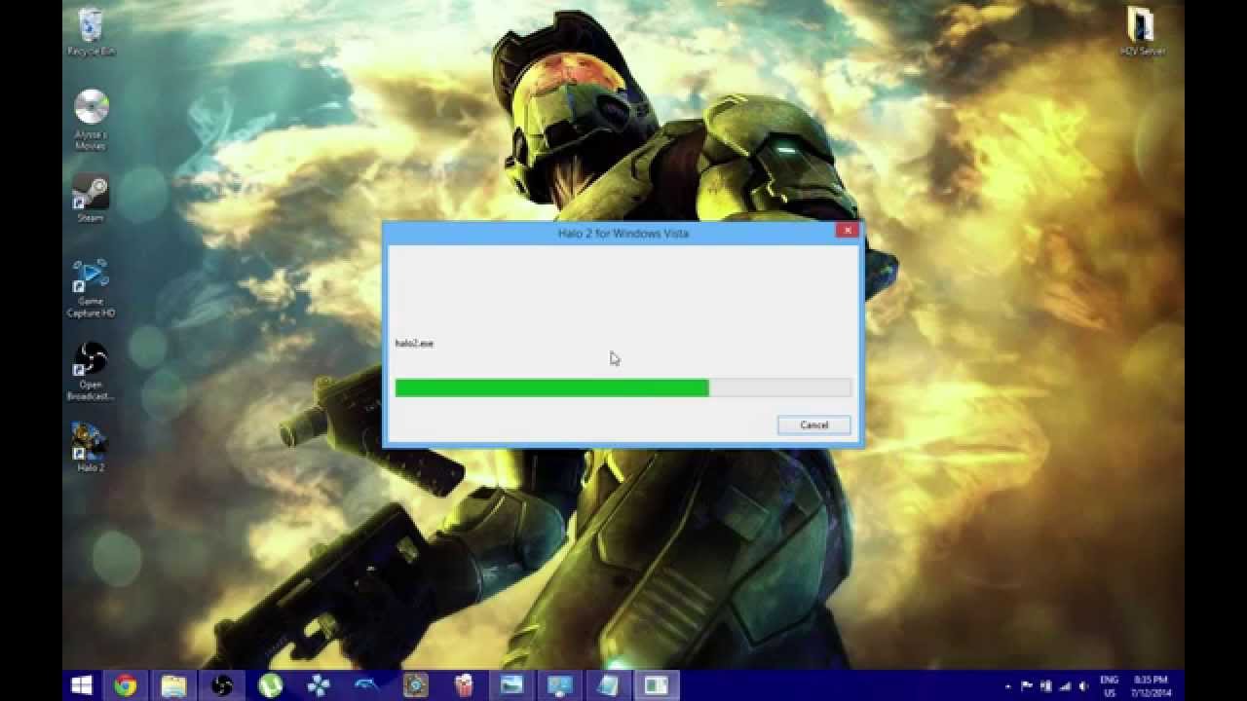Open the network status tray icon
The image size is (1247, 701).
pos(1065,686)
